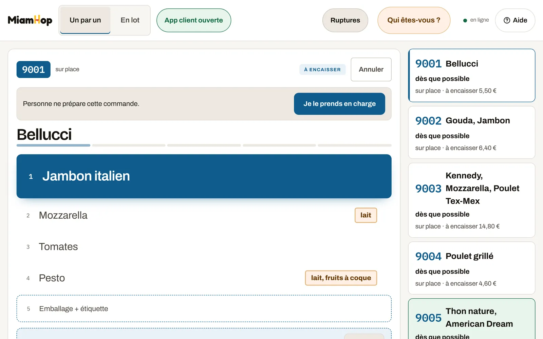Viewport: 543px width, 339px height.
Task: Click the 9001 order number badge
Action: (34, 69)
